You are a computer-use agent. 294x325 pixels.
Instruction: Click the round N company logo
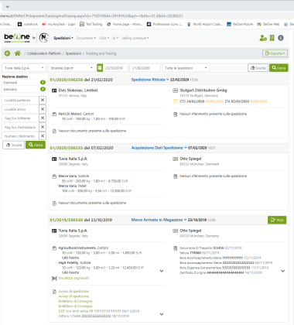[44, 38]
